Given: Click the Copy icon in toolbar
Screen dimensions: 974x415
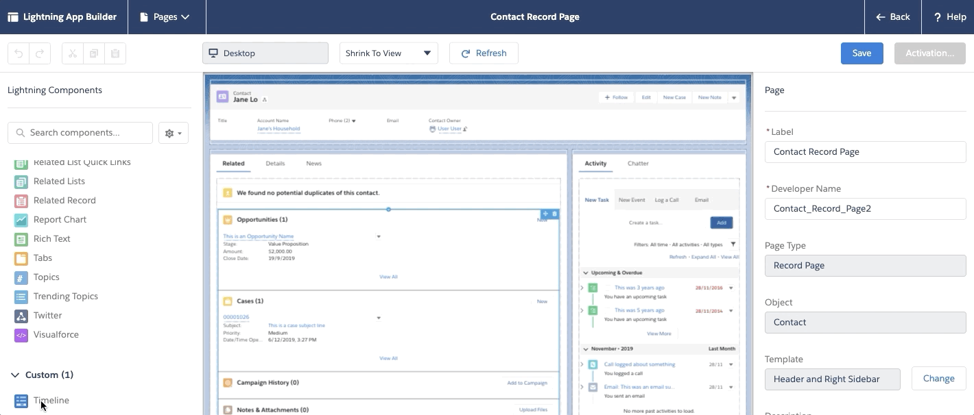Looking at the screenshot, I should tap(94, 53).
